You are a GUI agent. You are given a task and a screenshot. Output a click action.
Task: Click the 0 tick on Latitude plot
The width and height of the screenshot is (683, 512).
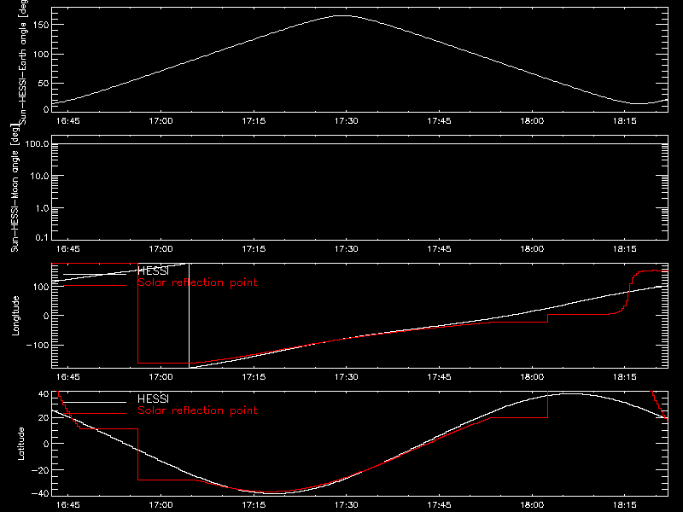pos(46,444)
